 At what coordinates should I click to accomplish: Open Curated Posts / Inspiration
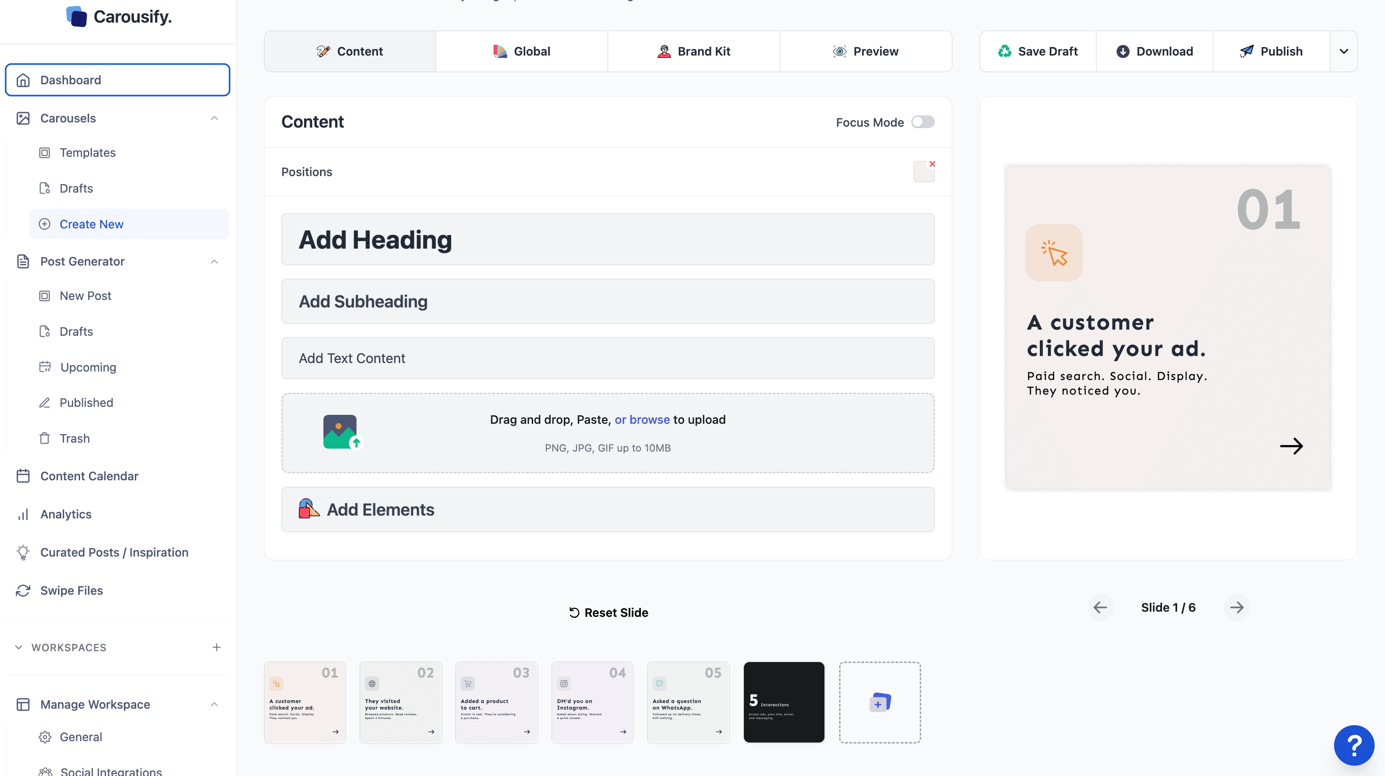click(x=117, y=552)
